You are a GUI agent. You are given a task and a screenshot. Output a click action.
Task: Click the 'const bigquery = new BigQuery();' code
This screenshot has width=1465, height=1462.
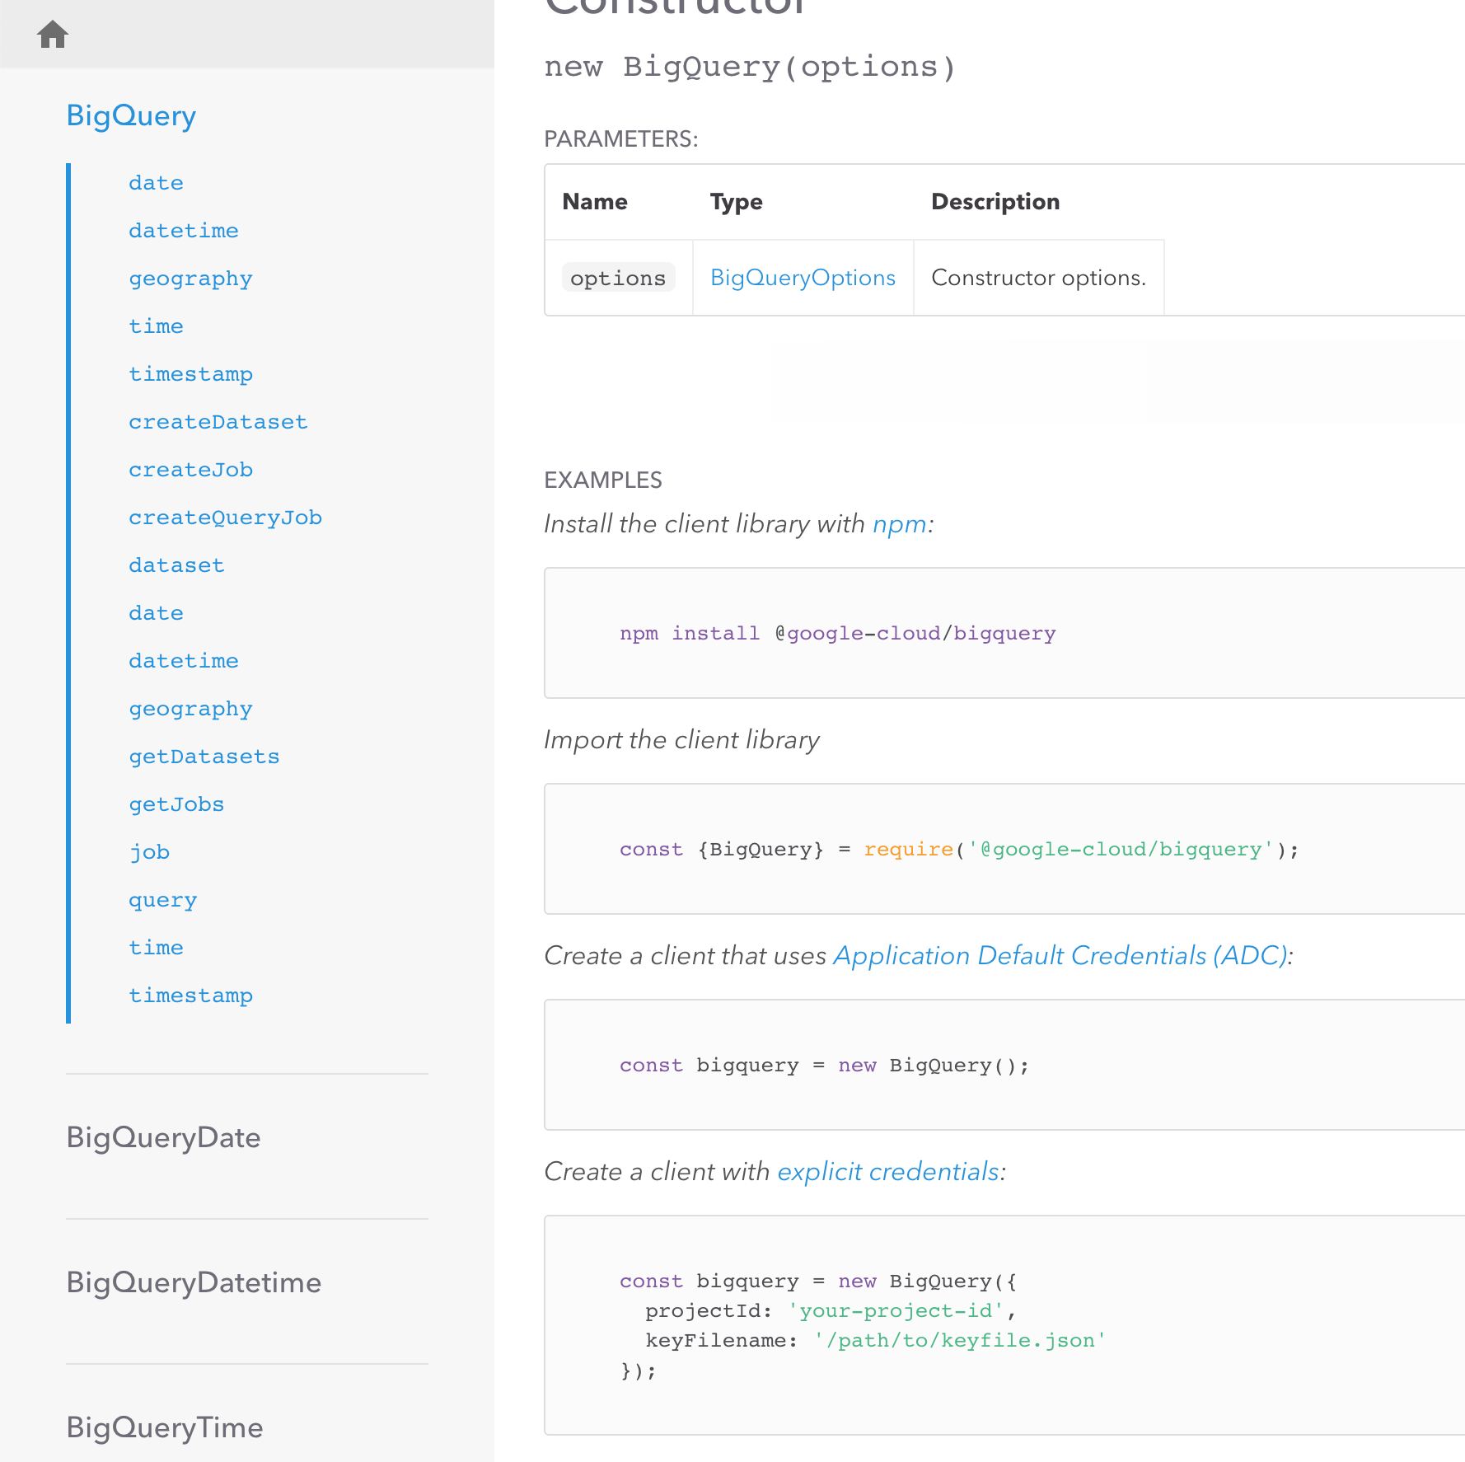coord(825,1066)
